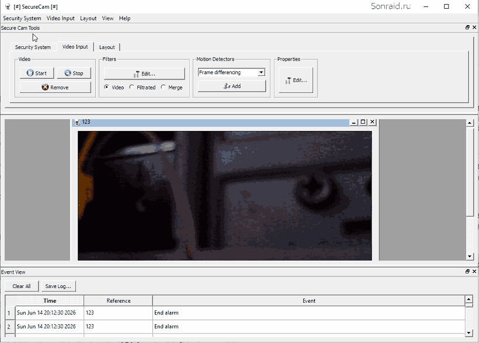Close the Event View panel
Screen dimensions: 479x343
[x=474, y=272]
